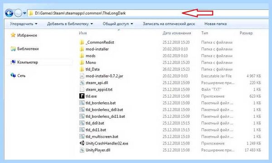The height and width of the screenshot is (163, 272).
Task: Click the UnityPlayer.dll file icon
Action: (82, 150)
